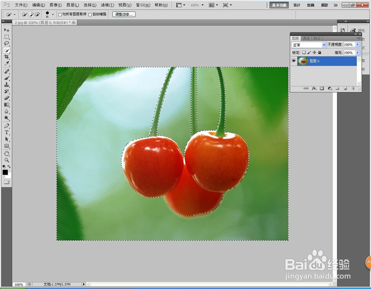Select the Path Selection tool
The image size is (371, 289).
click(7, 139)
